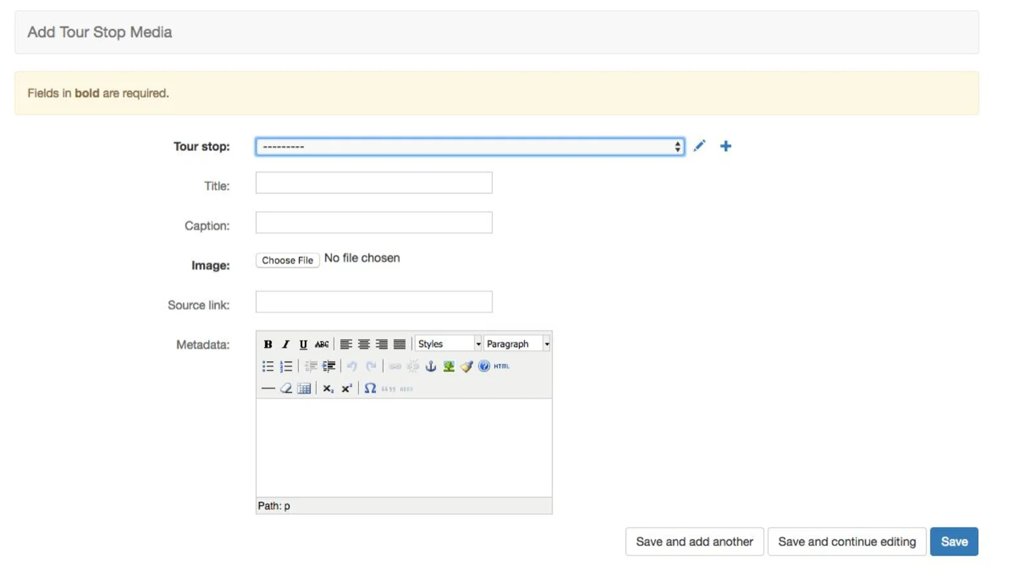
Task: Click Choose File for the Image
Action: tap(287, 260)
